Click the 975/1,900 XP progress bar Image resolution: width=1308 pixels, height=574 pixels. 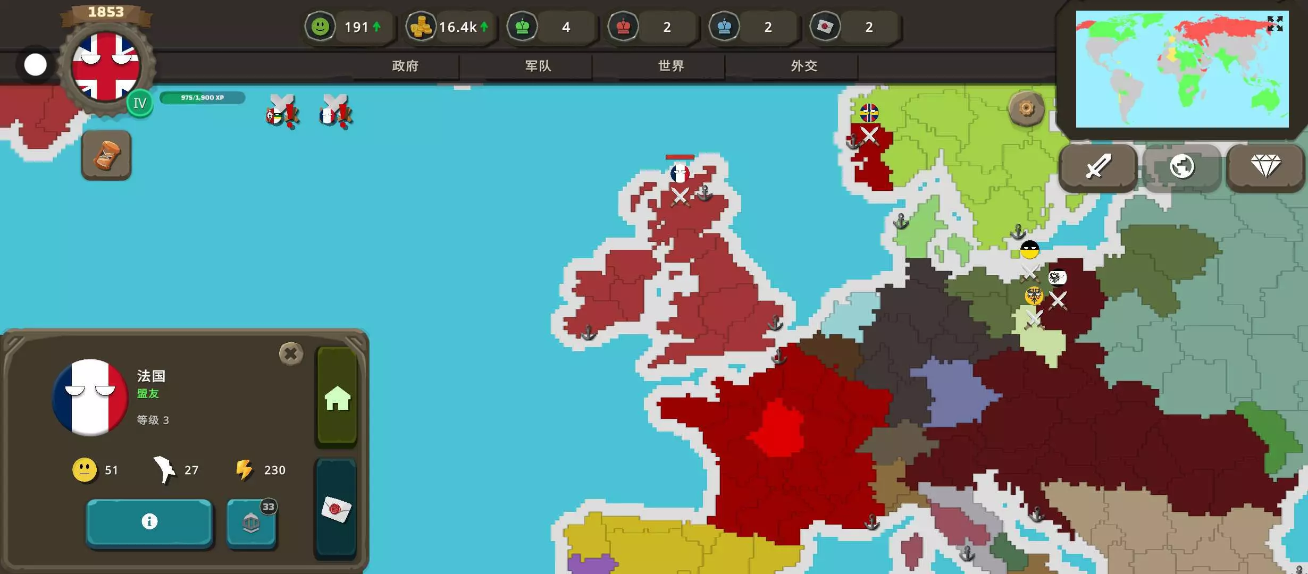202,98
